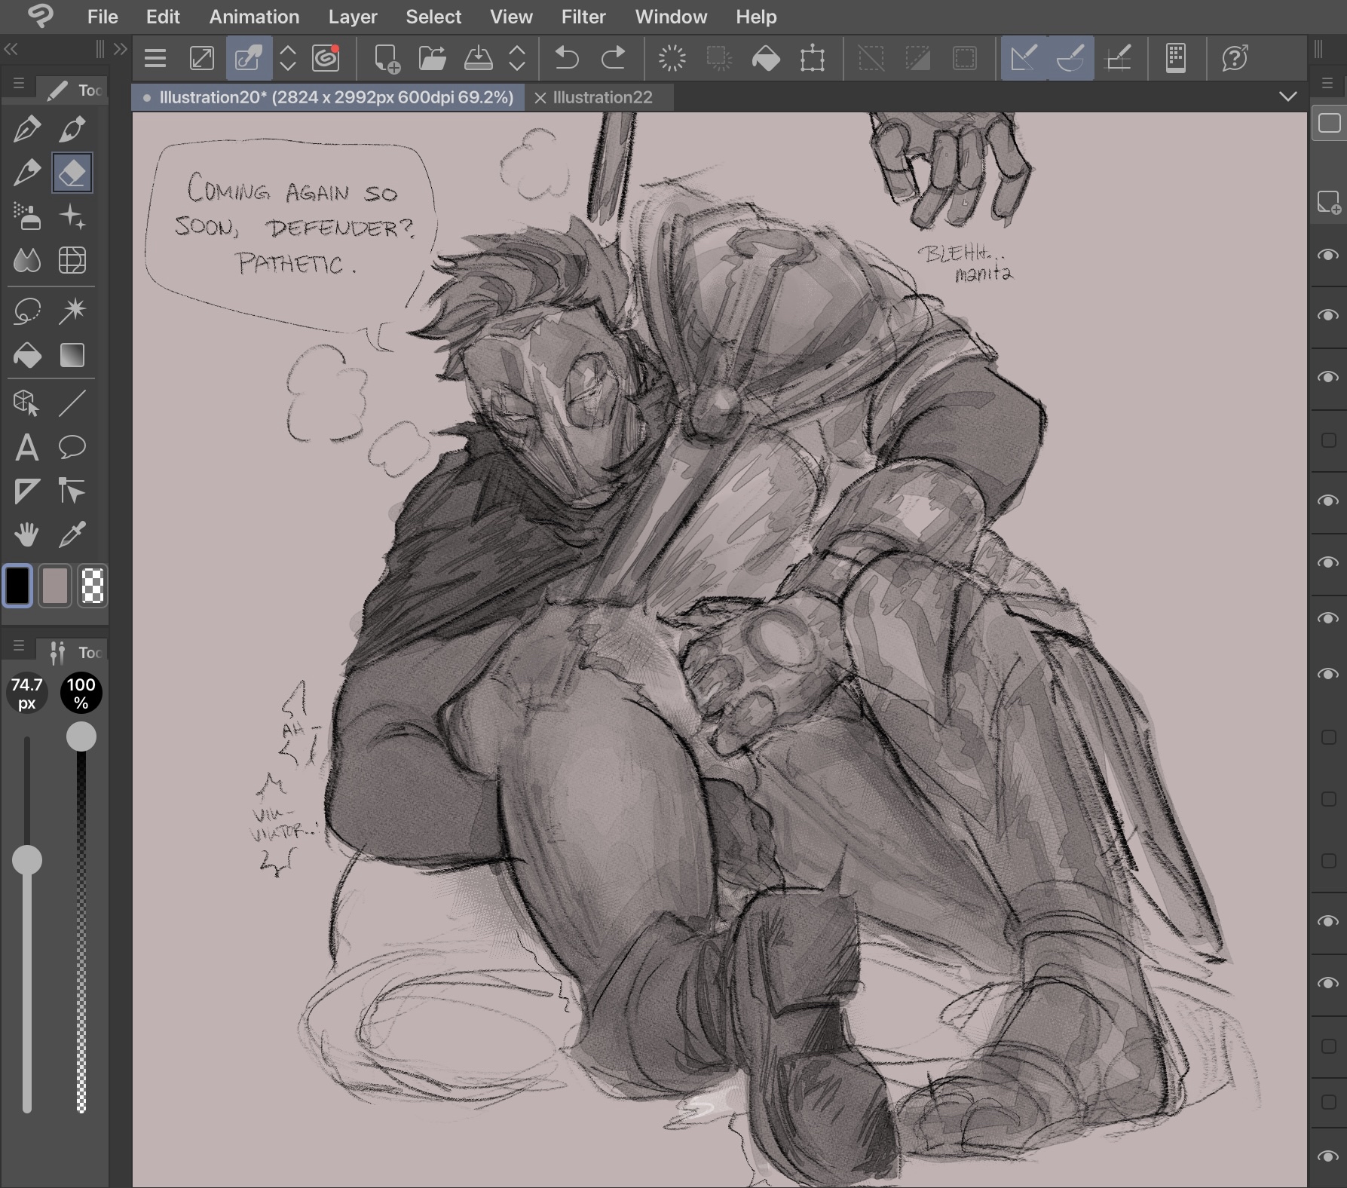Image resolution: width=1347 pixels, height=1188 pixels.
Task: Toggle Snap to Ruler in toolbar
Action: (x=1023, y=58)
